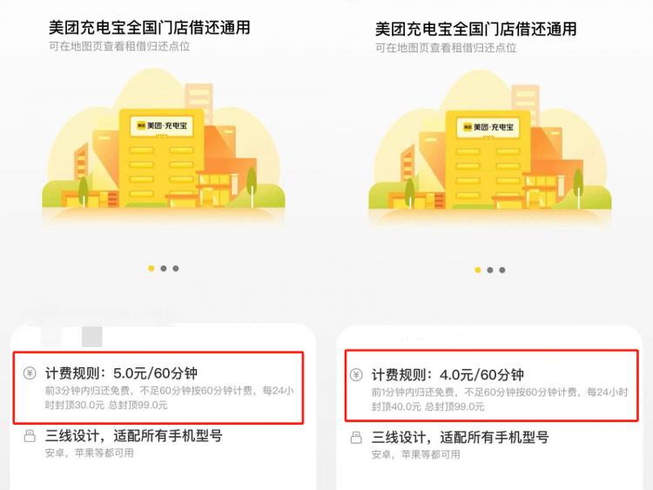Screen dimensions: 653x490
Task: Tap the lock icon in left panel
Action: 30,436
